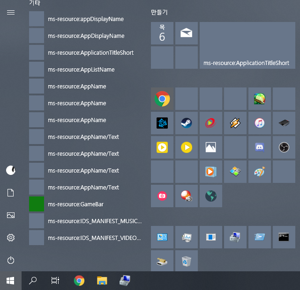The width and height of the screenshot is (300, 290).
Task: Launch OBS Studio from its tile
Action: coord(284,147)
